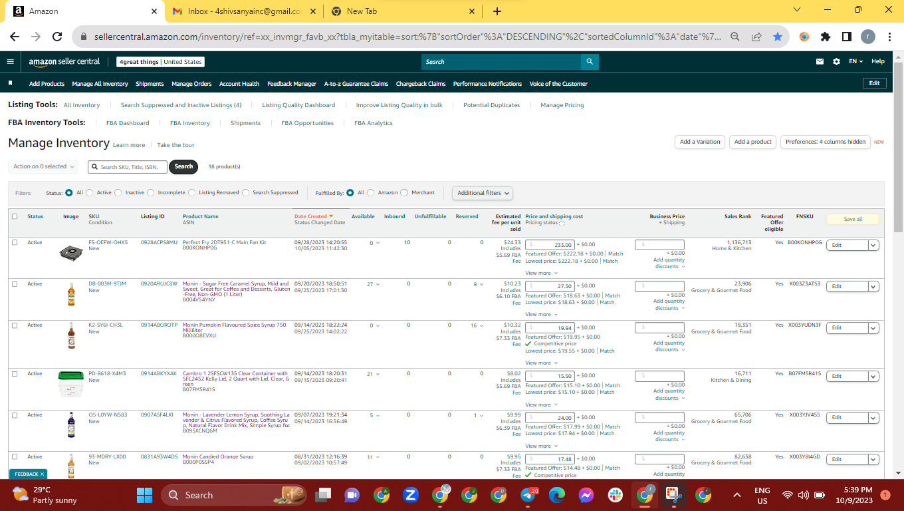This screenshot has width=904, height=511.
Task: Click the share this page icon
Action: coord(756,37)
